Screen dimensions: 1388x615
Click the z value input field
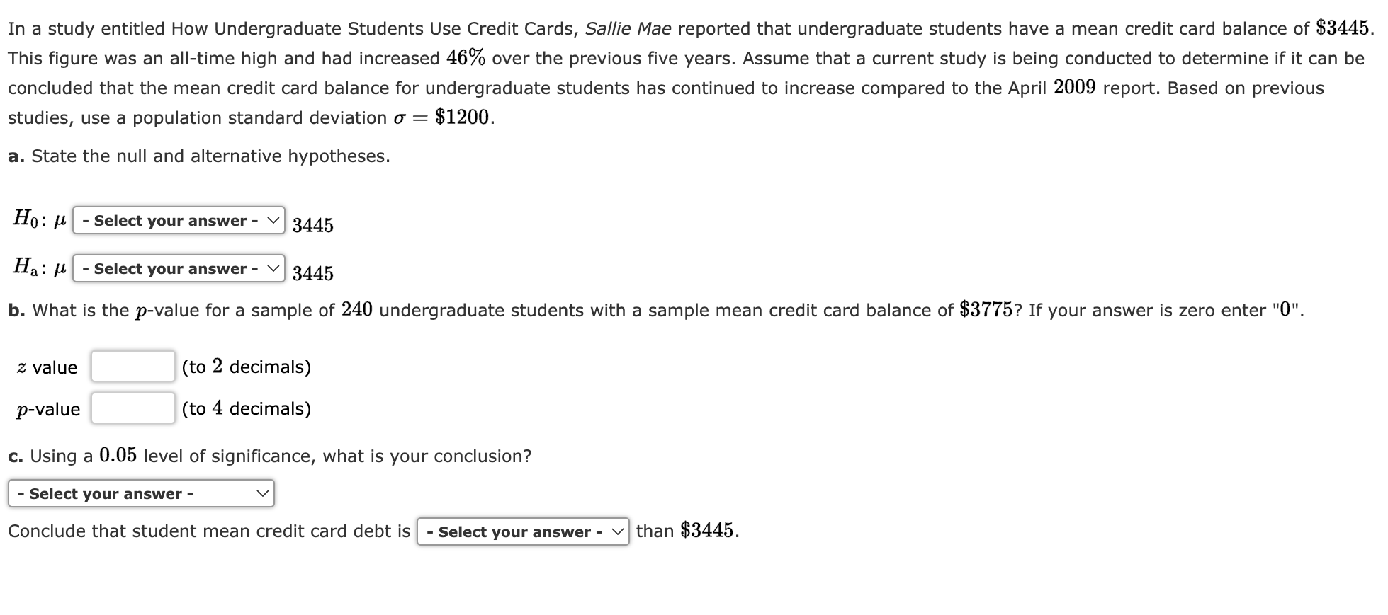point(133,367)
